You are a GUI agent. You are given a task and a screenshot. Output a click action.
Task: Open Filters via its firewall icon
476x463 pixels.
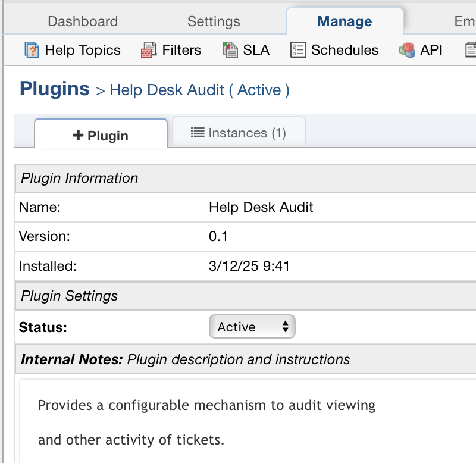148,50
